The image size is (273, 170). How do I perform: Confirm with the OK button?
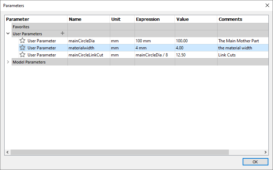pos(255,162)
